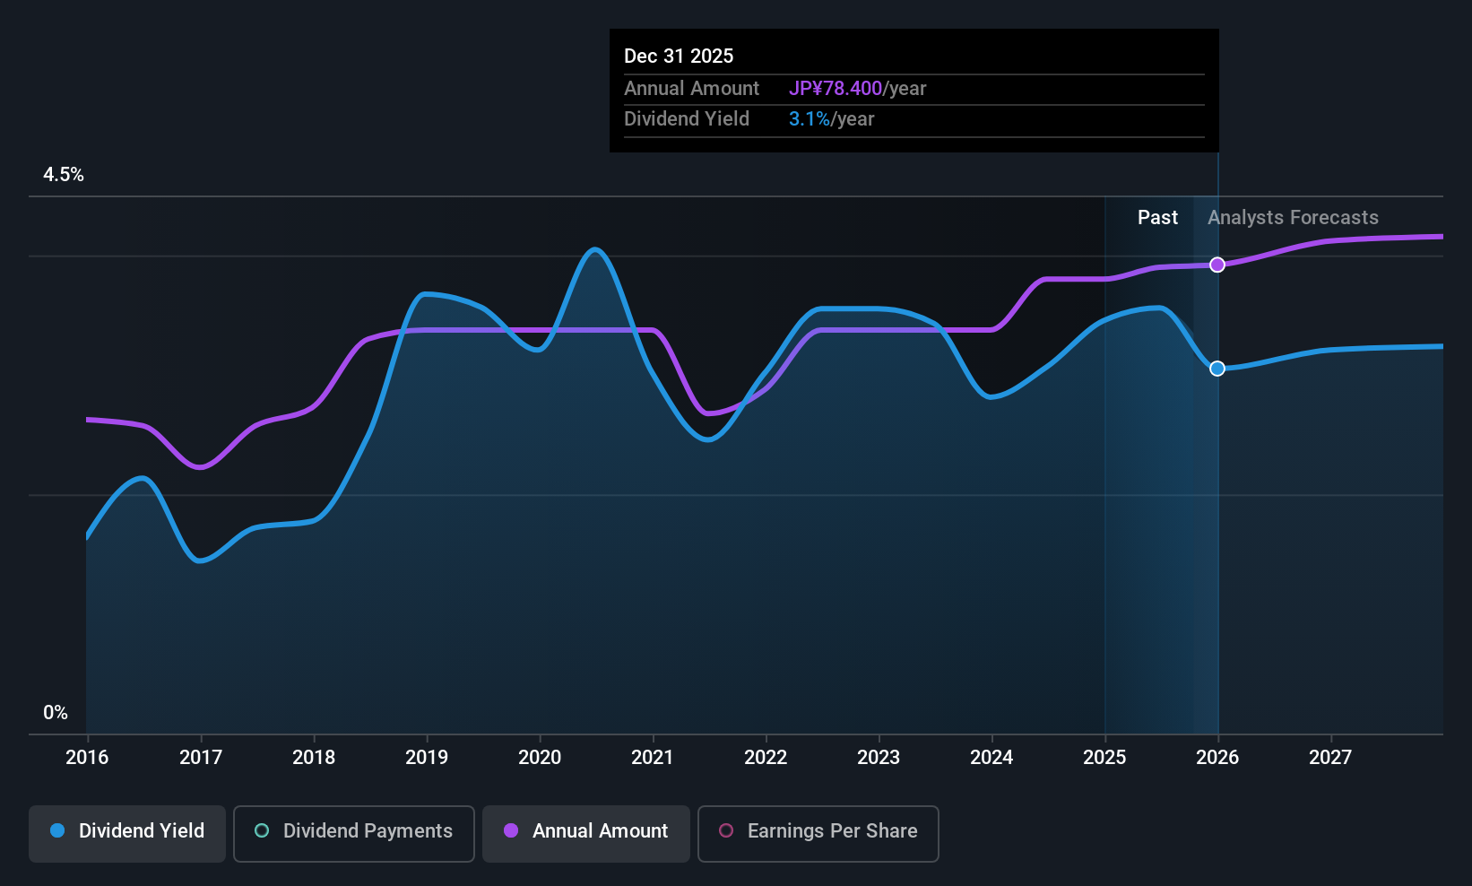Click the Analysts Forecasts label
1472x886 pixels.
tap(1293, 217)
